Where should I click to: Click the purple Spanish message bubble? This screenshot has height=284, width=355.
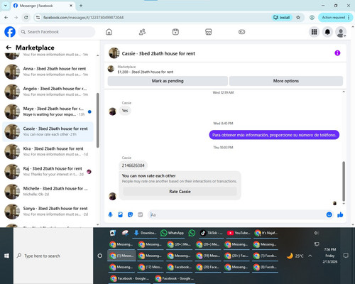click(x=274, y=135)
